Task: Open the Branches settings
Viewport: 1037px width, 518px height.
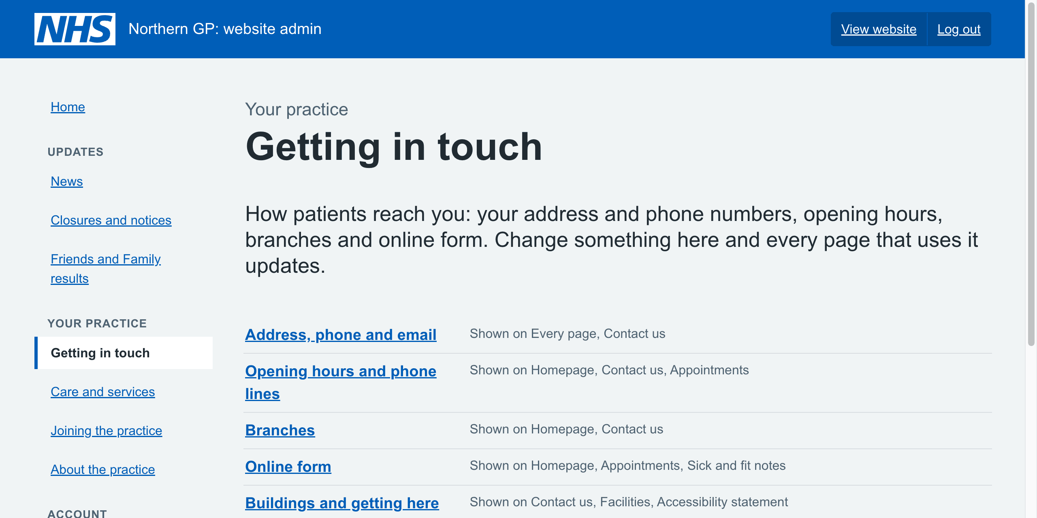Action: (280, 430)
